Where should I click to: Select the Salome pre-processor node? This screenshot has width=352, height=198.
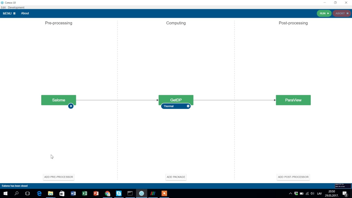point(59,100)
